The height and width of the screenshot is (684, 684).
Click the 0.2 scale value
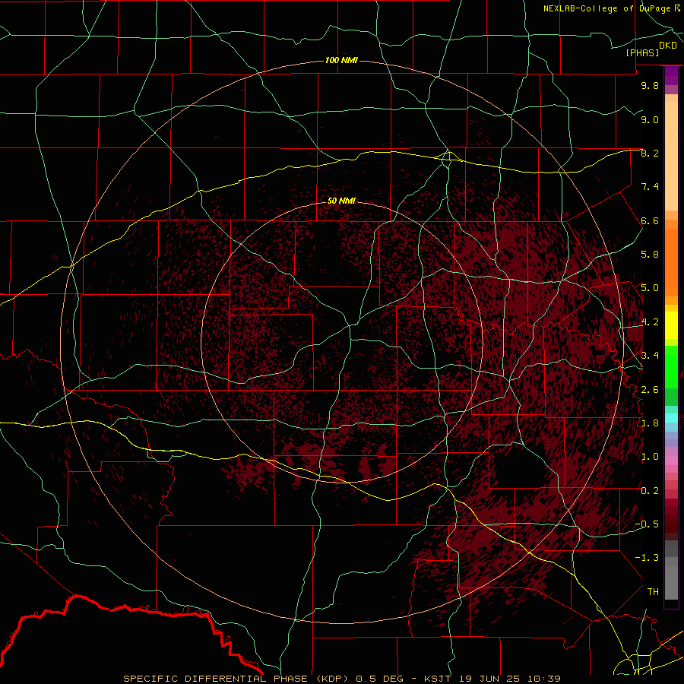coord(650,491)
